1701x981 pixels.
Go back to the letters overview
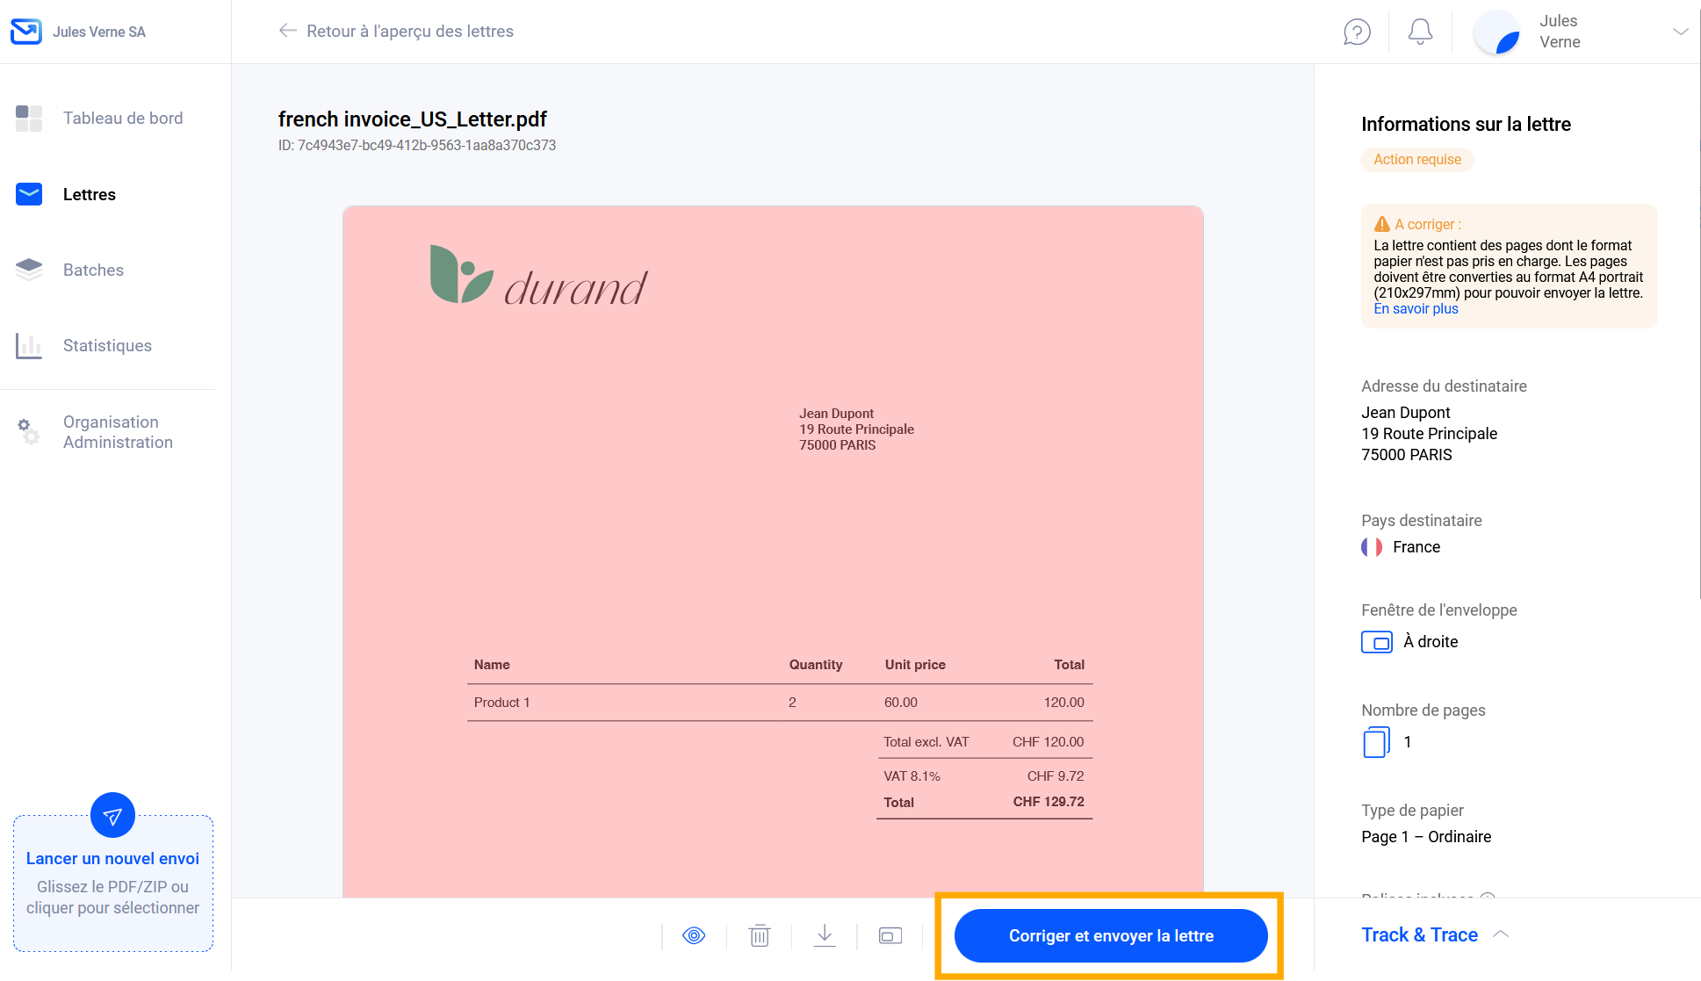pyautogui.click(x=396, y=31)
